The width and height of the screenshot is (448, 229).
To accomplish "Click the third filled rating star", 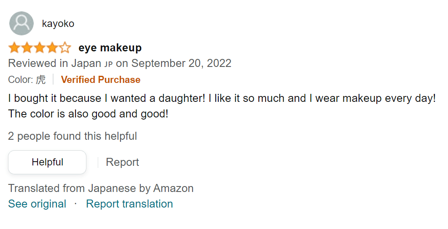I will [x=40, y=48].
